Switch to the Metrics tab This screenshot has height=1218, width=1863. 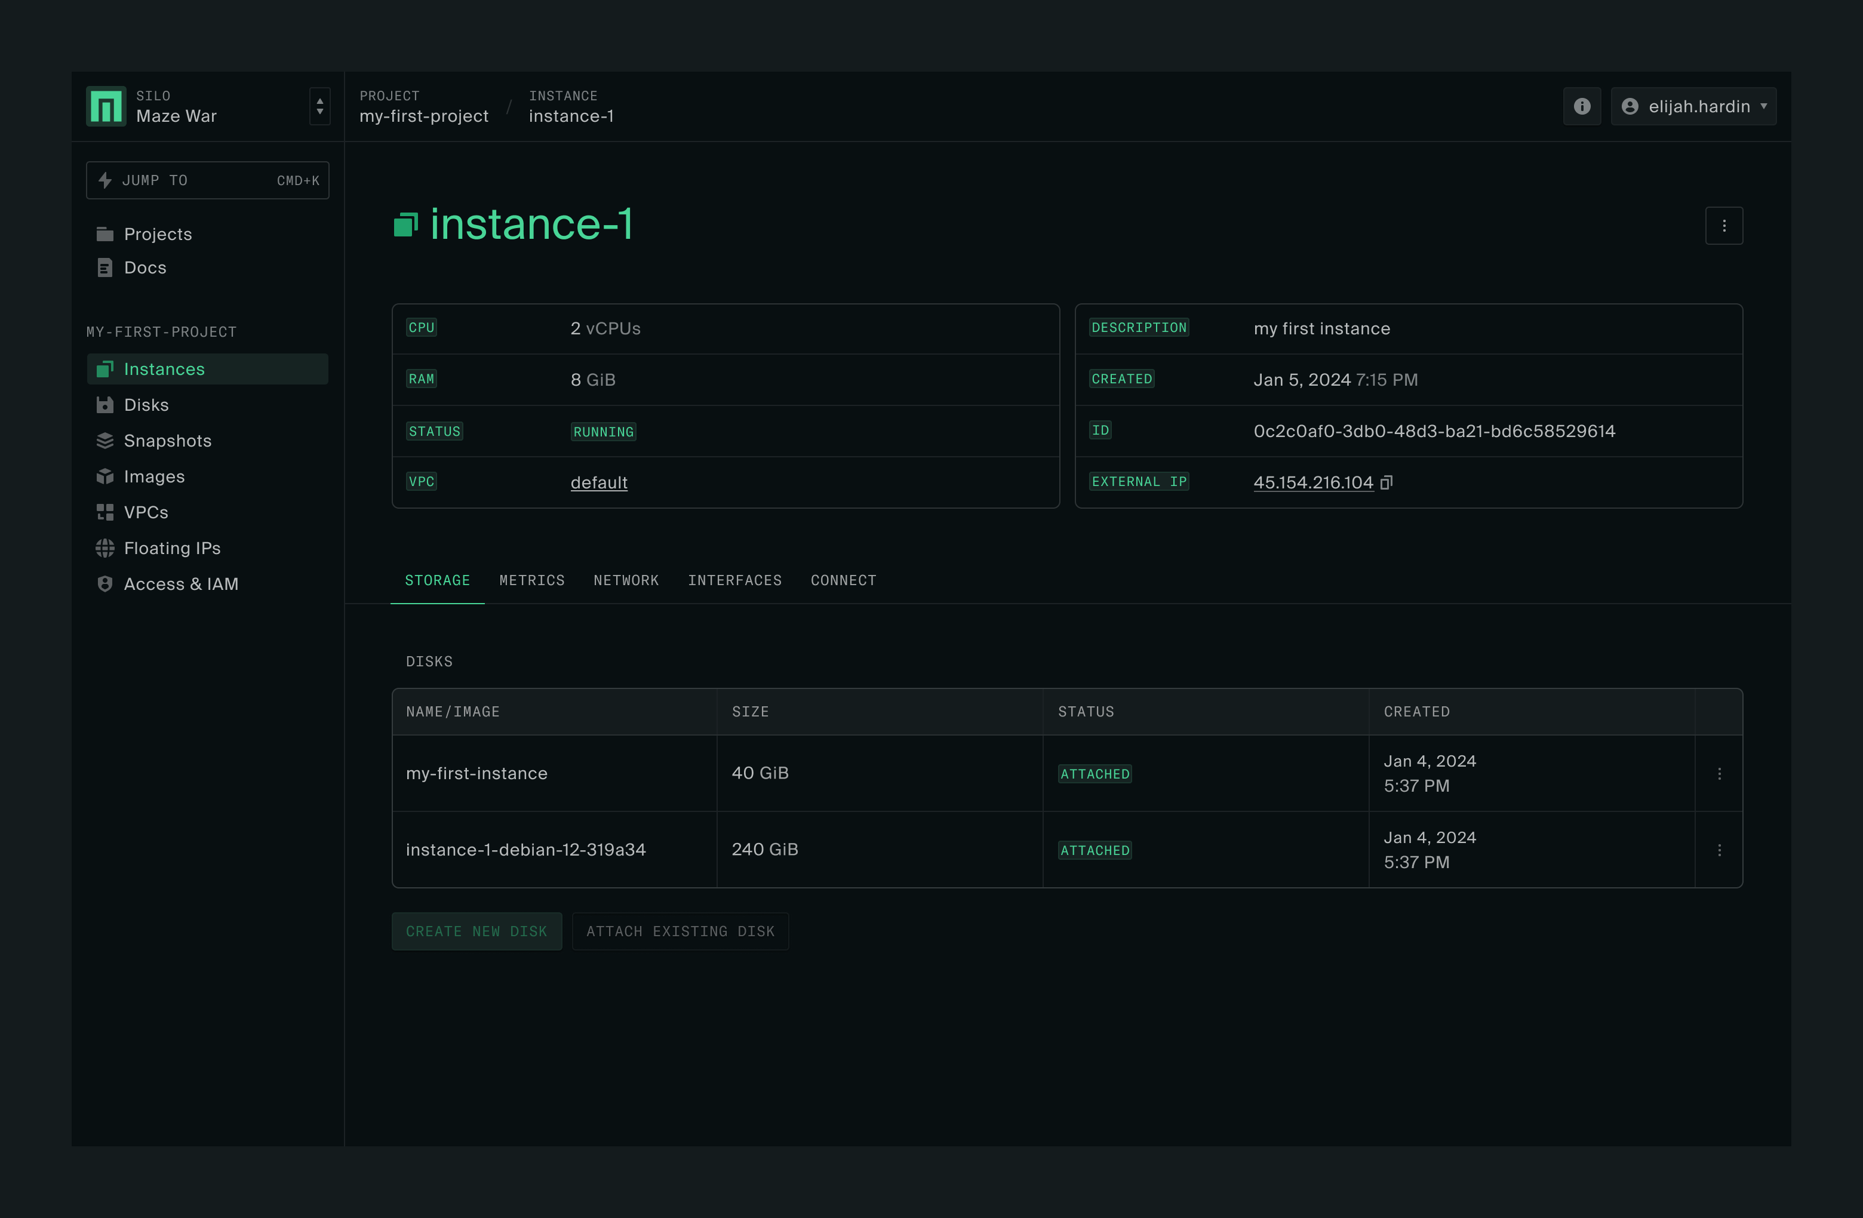[531, 580]
